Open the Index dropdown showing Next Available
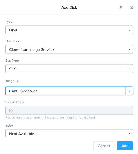 tap(69, 133)
